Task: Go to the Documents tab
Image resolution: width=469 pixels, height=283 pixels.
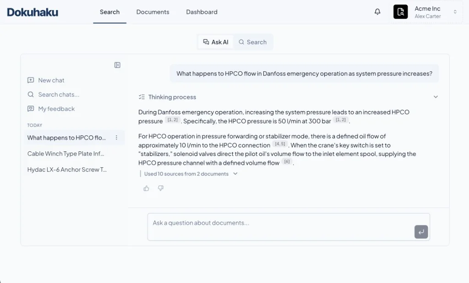Action: click(x=153, y=12)
